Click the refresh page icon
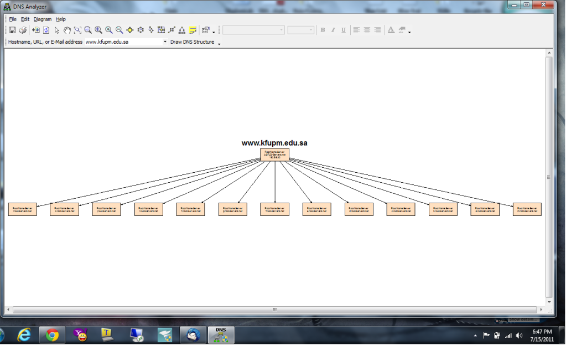Viewport: 566px width, 345px height. (x=46, y=30)
